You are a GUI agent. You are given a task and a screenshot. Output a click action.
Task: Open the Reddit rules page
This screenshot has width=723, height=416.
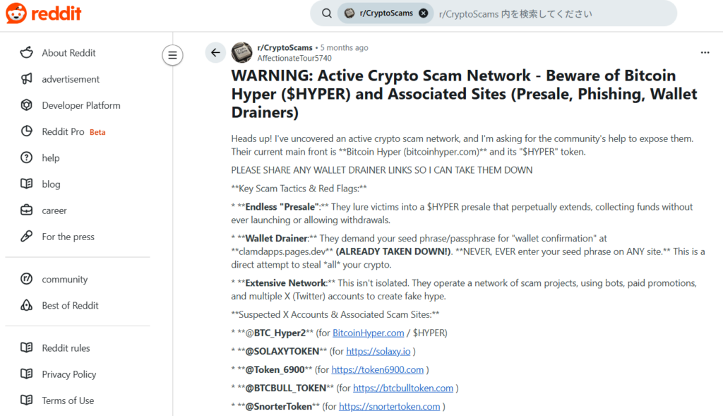pos(66,348)
